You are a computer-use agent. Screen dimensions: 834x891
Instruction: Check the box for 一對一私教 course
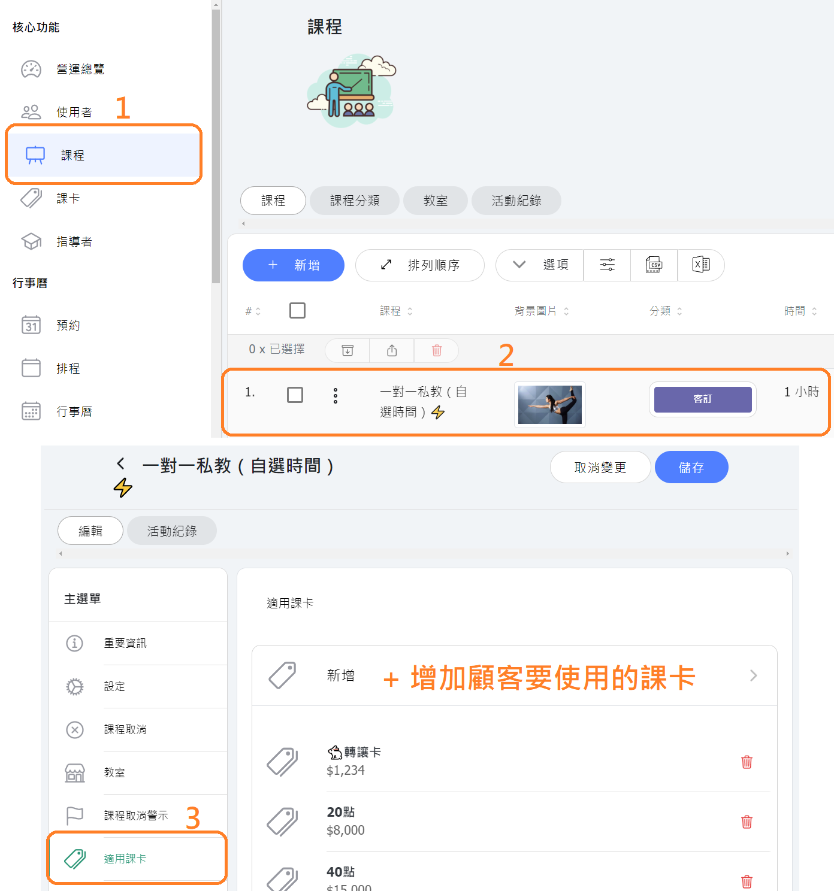click(295, 395)
